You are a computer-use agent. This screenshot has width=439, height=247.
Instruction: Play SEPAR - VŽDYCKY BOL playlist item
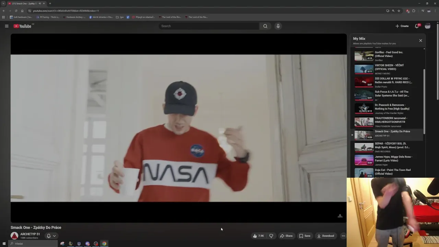click(388, 147)
